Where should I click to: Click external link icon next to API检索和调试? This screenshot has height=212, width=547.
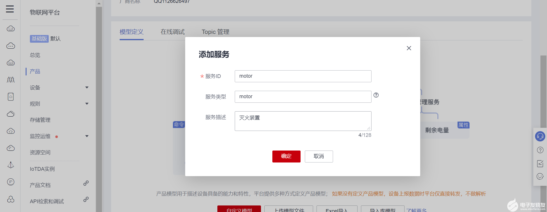click(x=86, y=199)
